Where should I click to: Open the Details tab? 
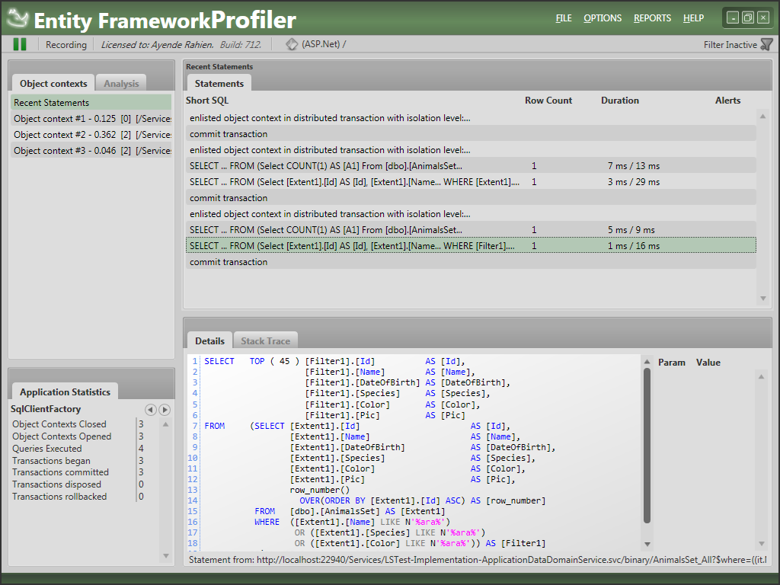(x=209, y=340)
